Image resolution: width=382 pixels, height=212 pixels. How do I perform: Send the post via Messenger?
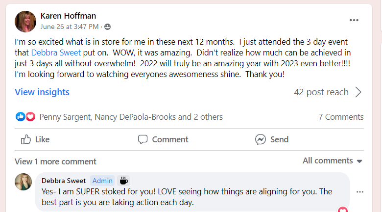(272, 139)
